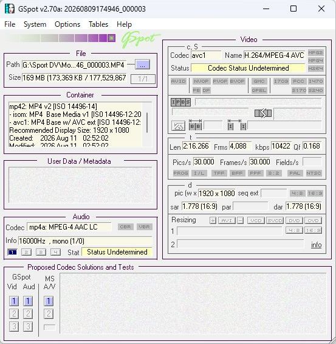Image resolution: width=336 pixels, height=344 pixels.
Task: Select audio stream 4 button
Action: point(55,252)
